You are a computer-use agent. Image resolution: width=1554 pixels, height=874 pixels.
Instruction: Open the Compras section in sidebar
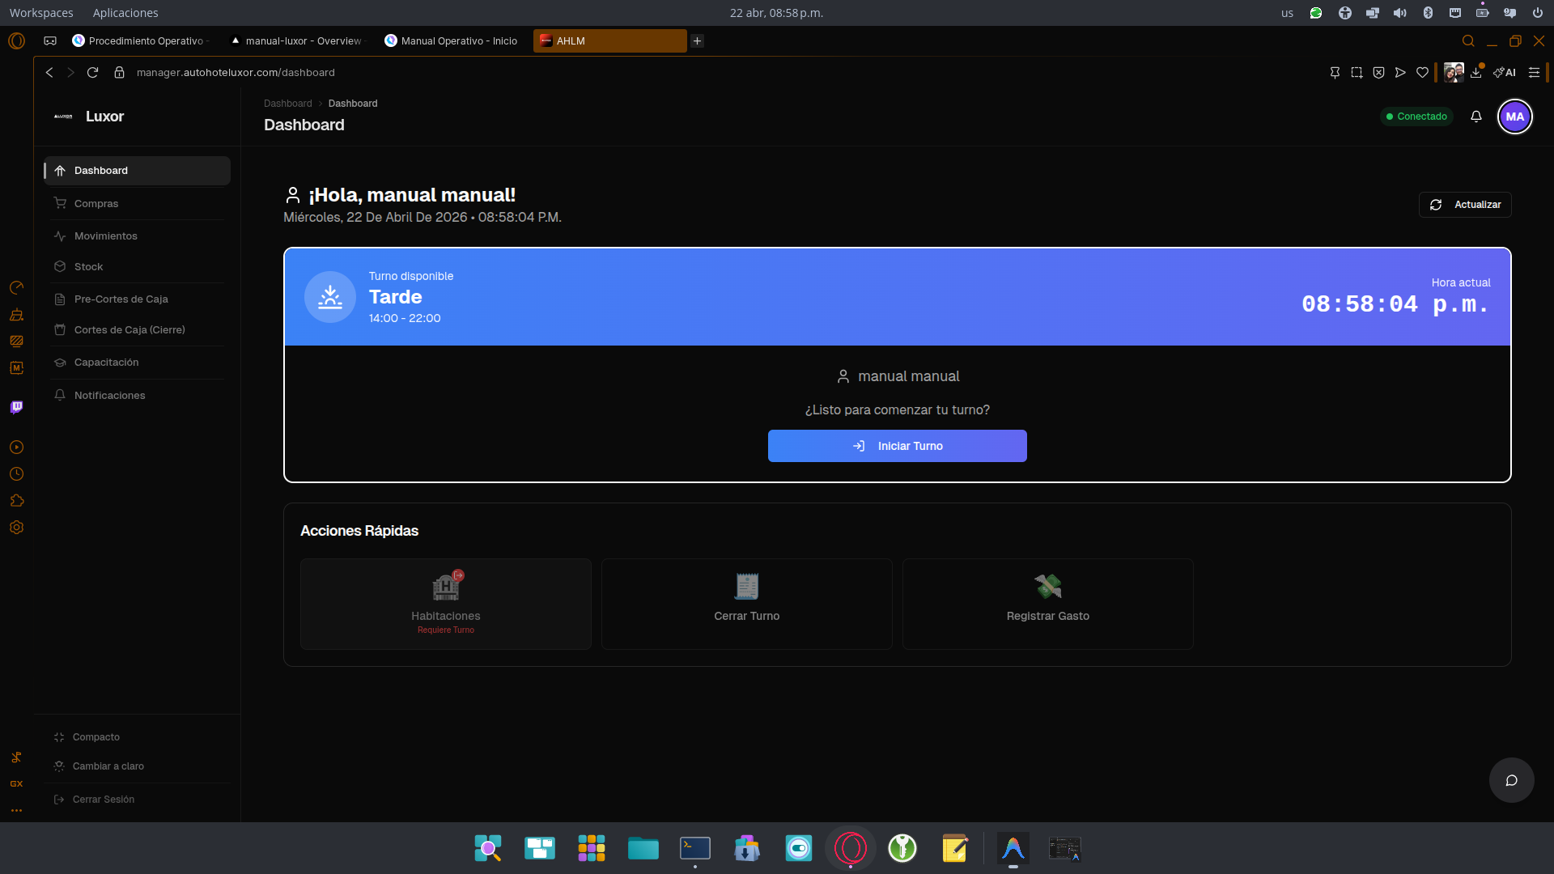[x=137, y=203]
